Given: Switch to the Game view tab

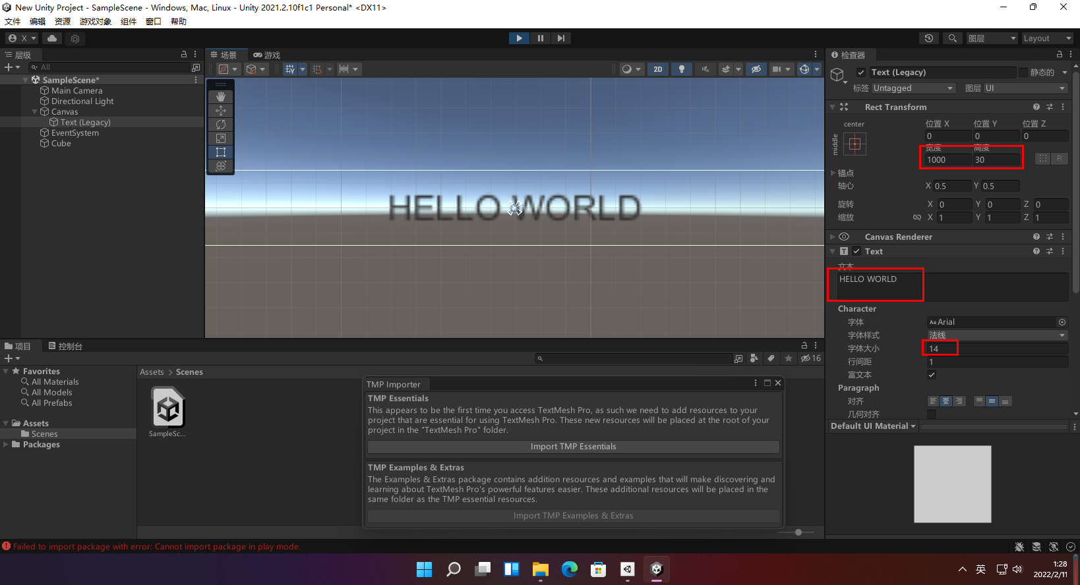Looking at the screenshot, I should click(267, 55).
